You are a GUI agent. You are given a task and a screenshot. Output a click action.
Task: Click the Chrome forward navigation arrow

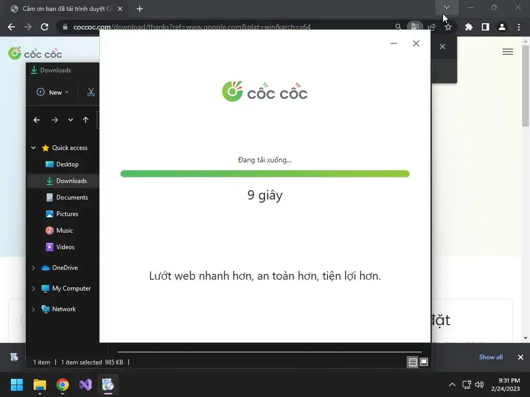tap(28, 27)
